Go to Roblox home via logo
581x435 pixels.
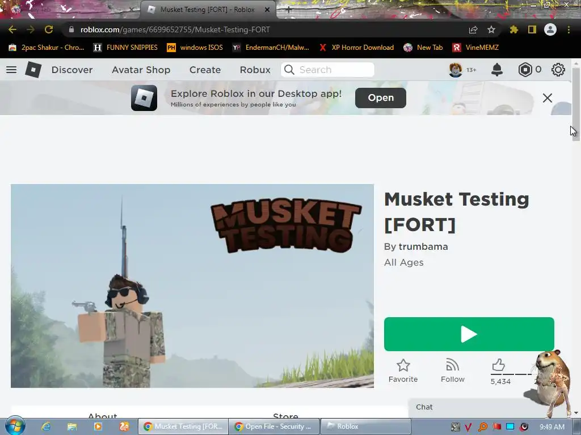pyautogui.click(x=33, y=70)
